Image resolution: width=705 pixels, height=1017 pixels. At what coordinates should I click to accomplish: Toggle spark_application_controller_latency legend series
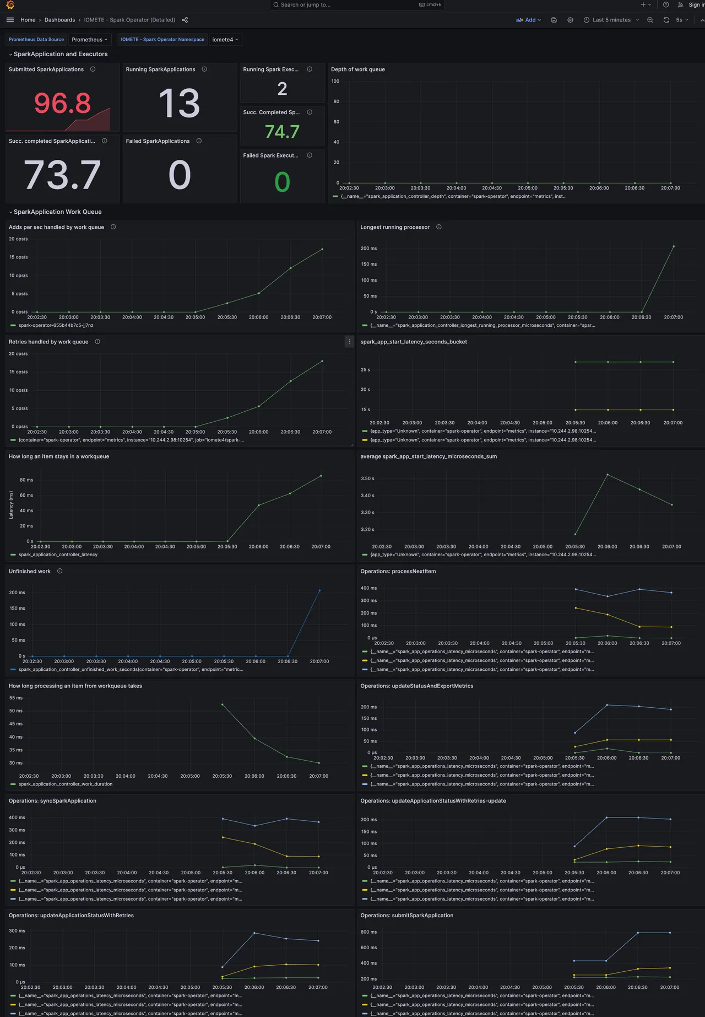pyautogui.click(x=58, y=555)
